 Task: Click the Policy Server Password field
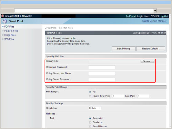tap(102, 80)
